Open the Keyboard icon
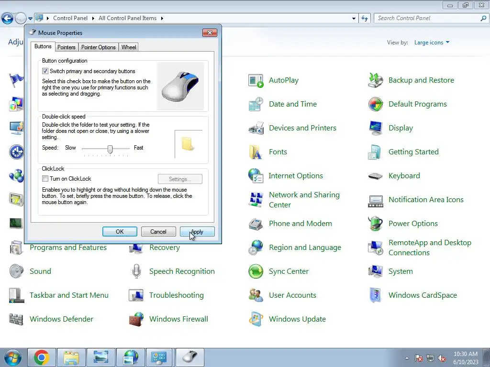 (375, 176)
